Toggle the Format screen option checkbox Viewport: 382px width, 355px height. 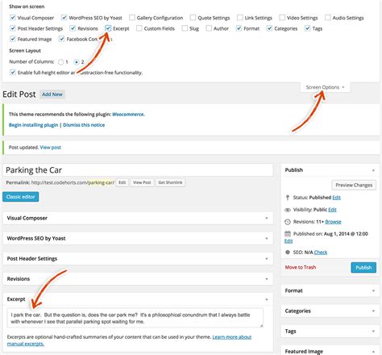pyautogui.click(x=239, y=28)
